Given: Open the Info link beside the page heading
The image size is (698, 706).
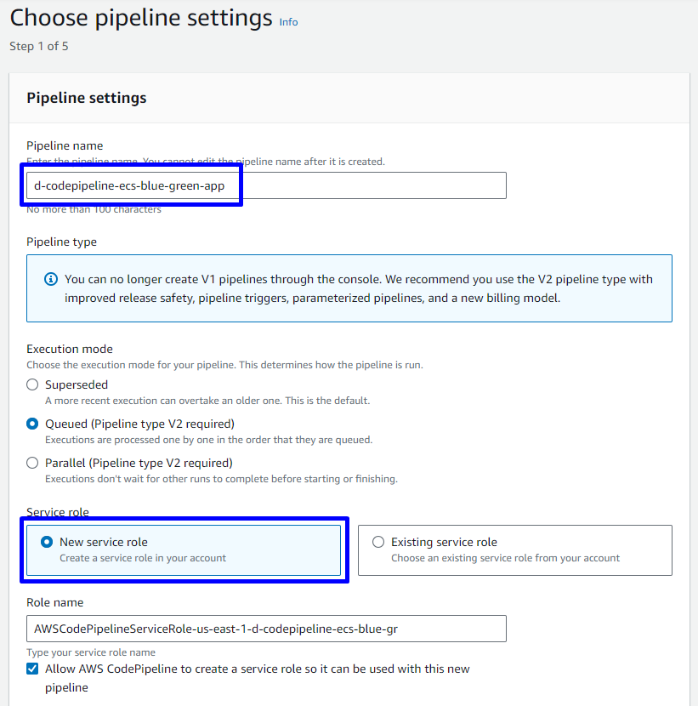Looking at the screenshot, I should click(x=288, y=22).
